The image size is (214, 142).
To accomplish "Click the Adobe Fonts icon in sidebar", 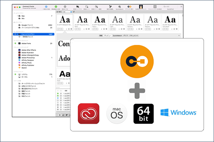I will click(19, 43).
